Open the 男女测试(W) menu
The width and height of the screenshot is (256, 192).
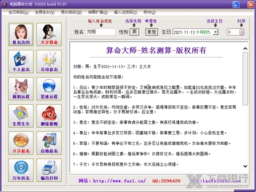[71, 12]
